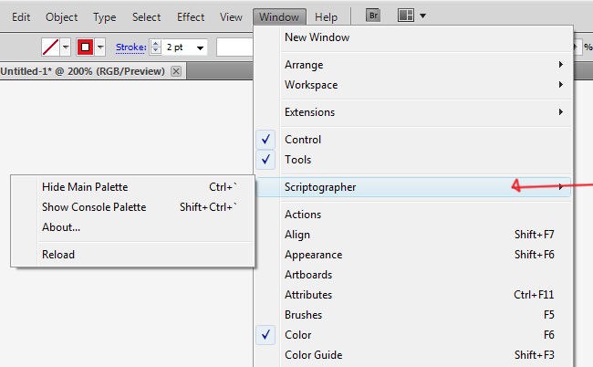Click the fill color swatch

52,47
